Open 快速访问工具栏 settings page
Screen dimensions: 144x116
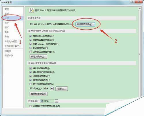click(12, 46)
